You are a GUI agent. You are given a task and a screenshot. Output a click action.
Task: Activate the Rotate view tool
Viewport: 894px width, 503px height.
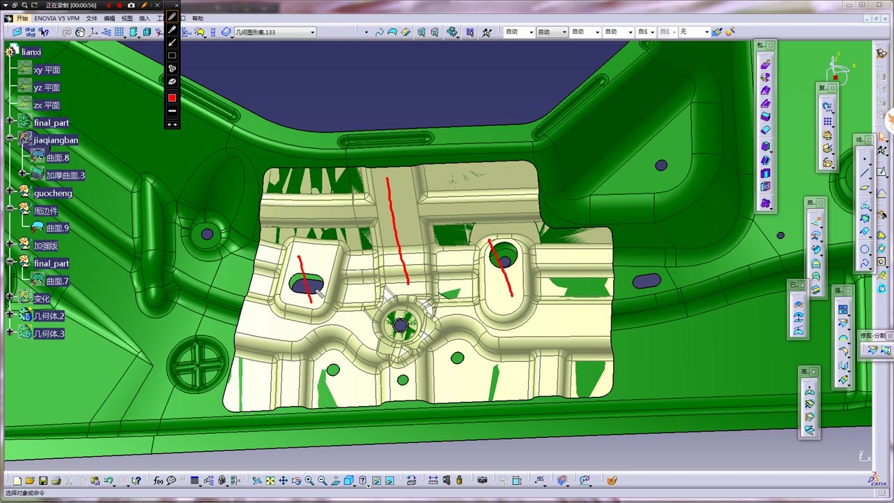pyautogui.click(x=296, y=481)
